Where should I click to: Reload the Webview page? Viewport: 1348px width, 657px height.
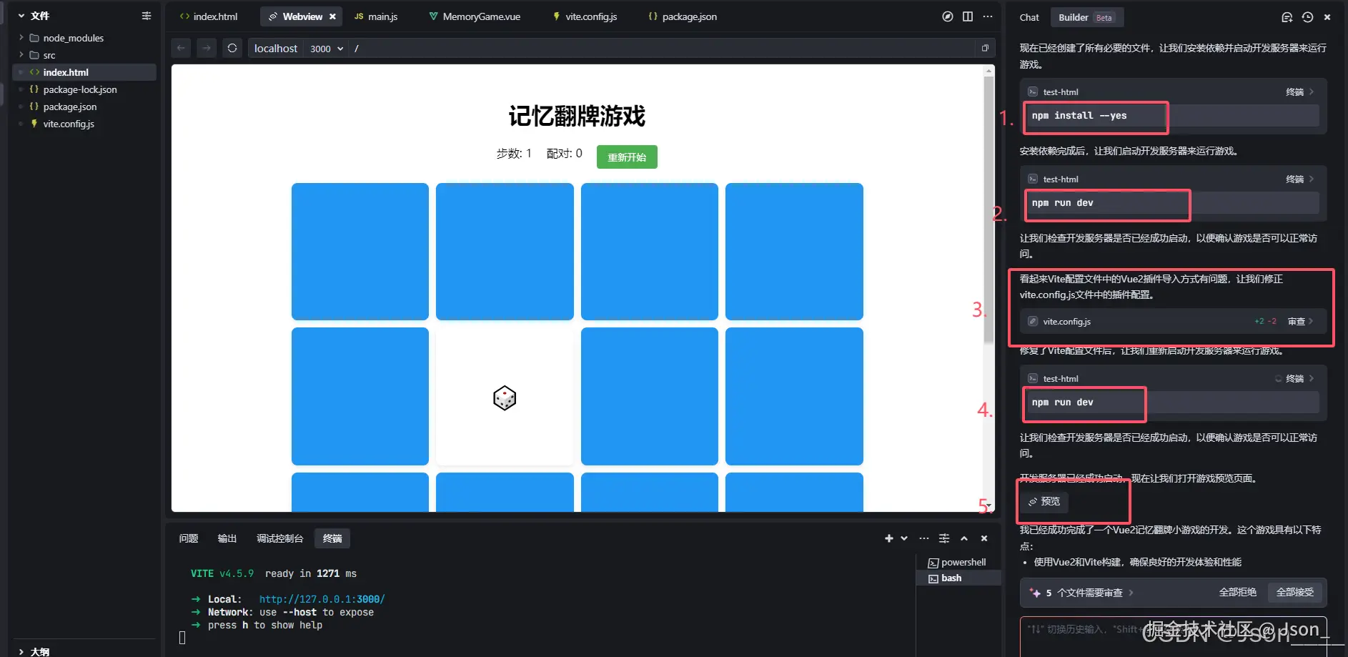tap(232, 48)
